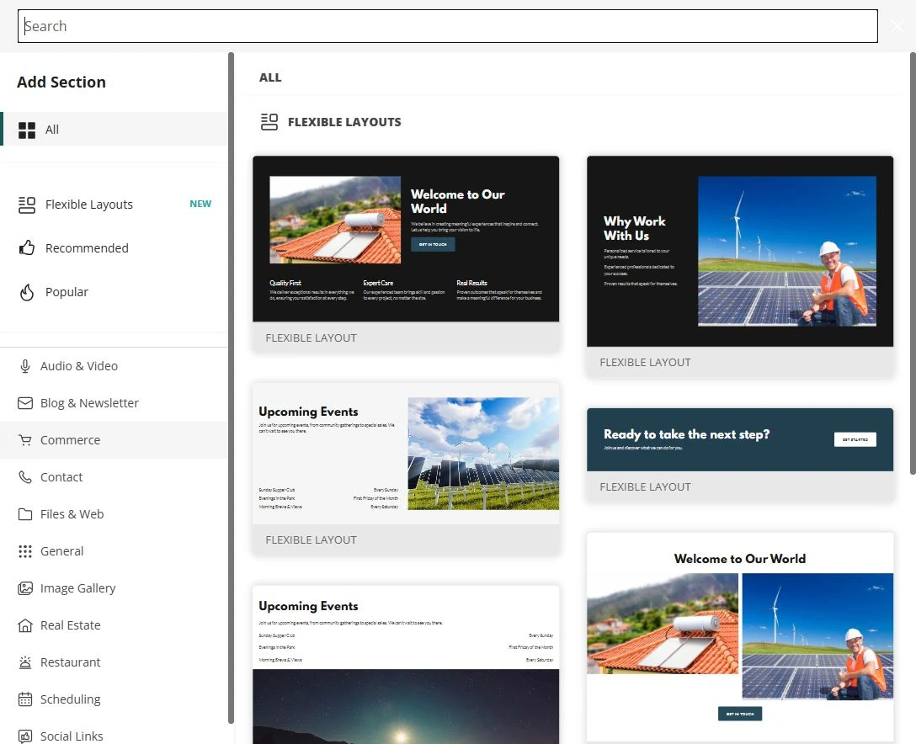Click the Popular flame icon
The width and height of the screenshot is (916, 744).
(x=27, y=292)
